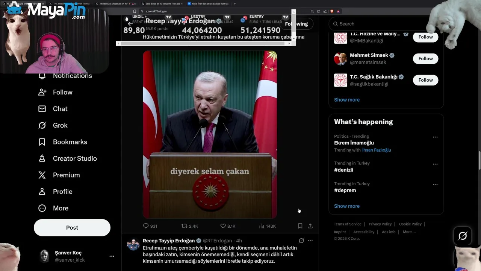The image size is (481, 271).
Task: Open Bookmarks from the sidebar
Action: 63,142
